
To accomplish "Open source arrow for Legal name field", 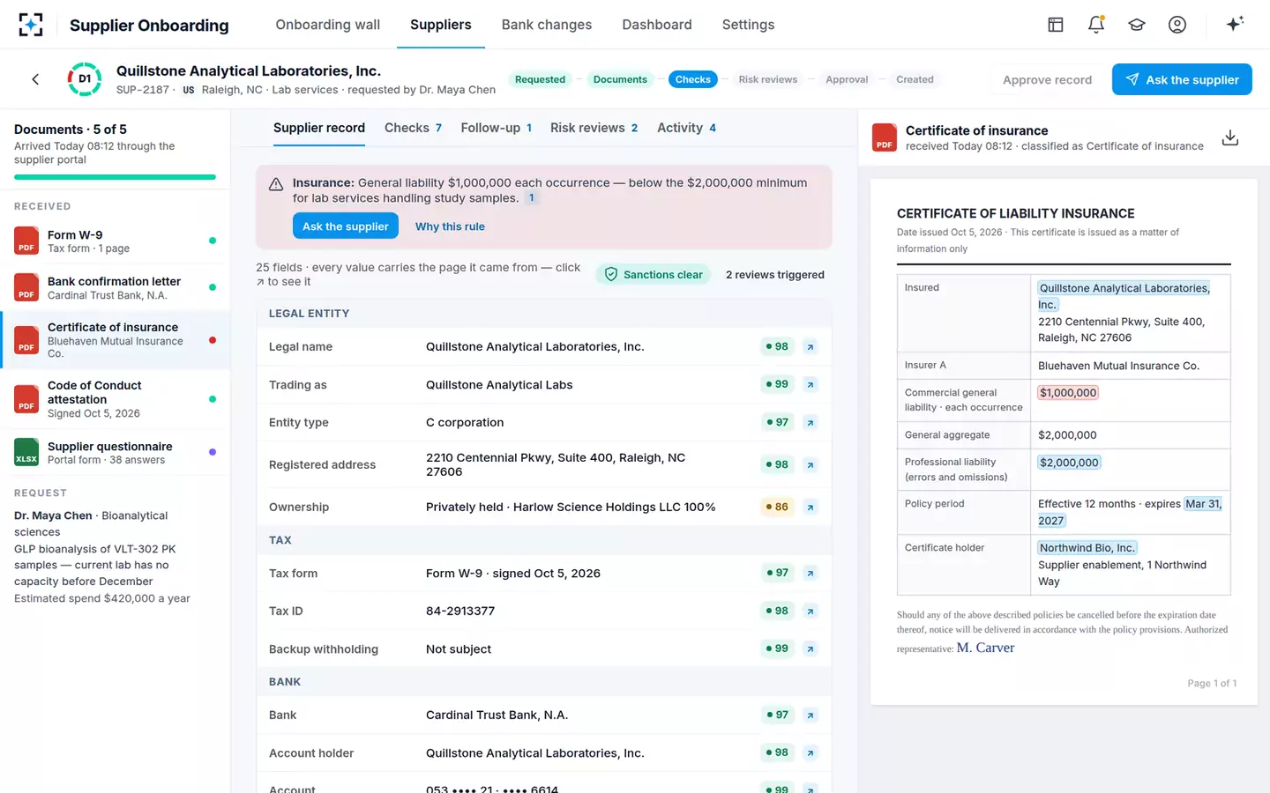I will pos(811,347).
